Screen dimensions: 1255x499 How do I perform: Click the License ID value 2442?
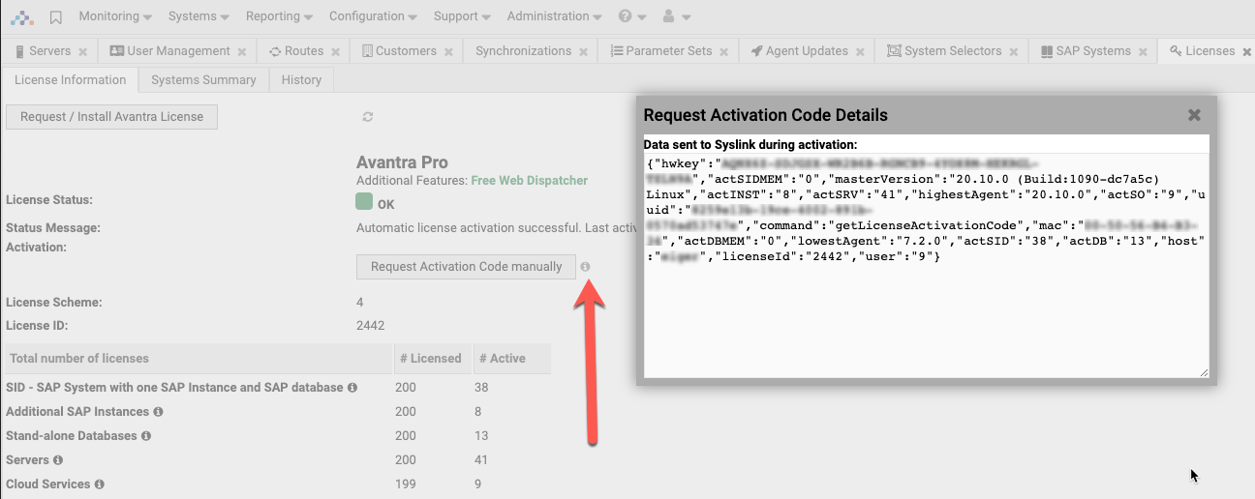pos(371,326)
